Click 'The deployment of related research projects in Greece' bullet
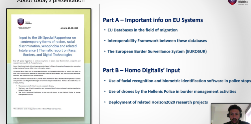 [x=36, y=86]
